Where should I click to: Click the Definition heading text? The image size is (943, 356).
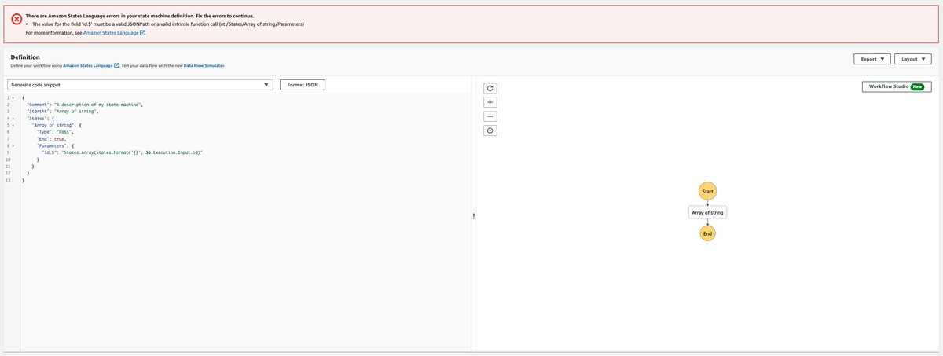coord(24,57)
